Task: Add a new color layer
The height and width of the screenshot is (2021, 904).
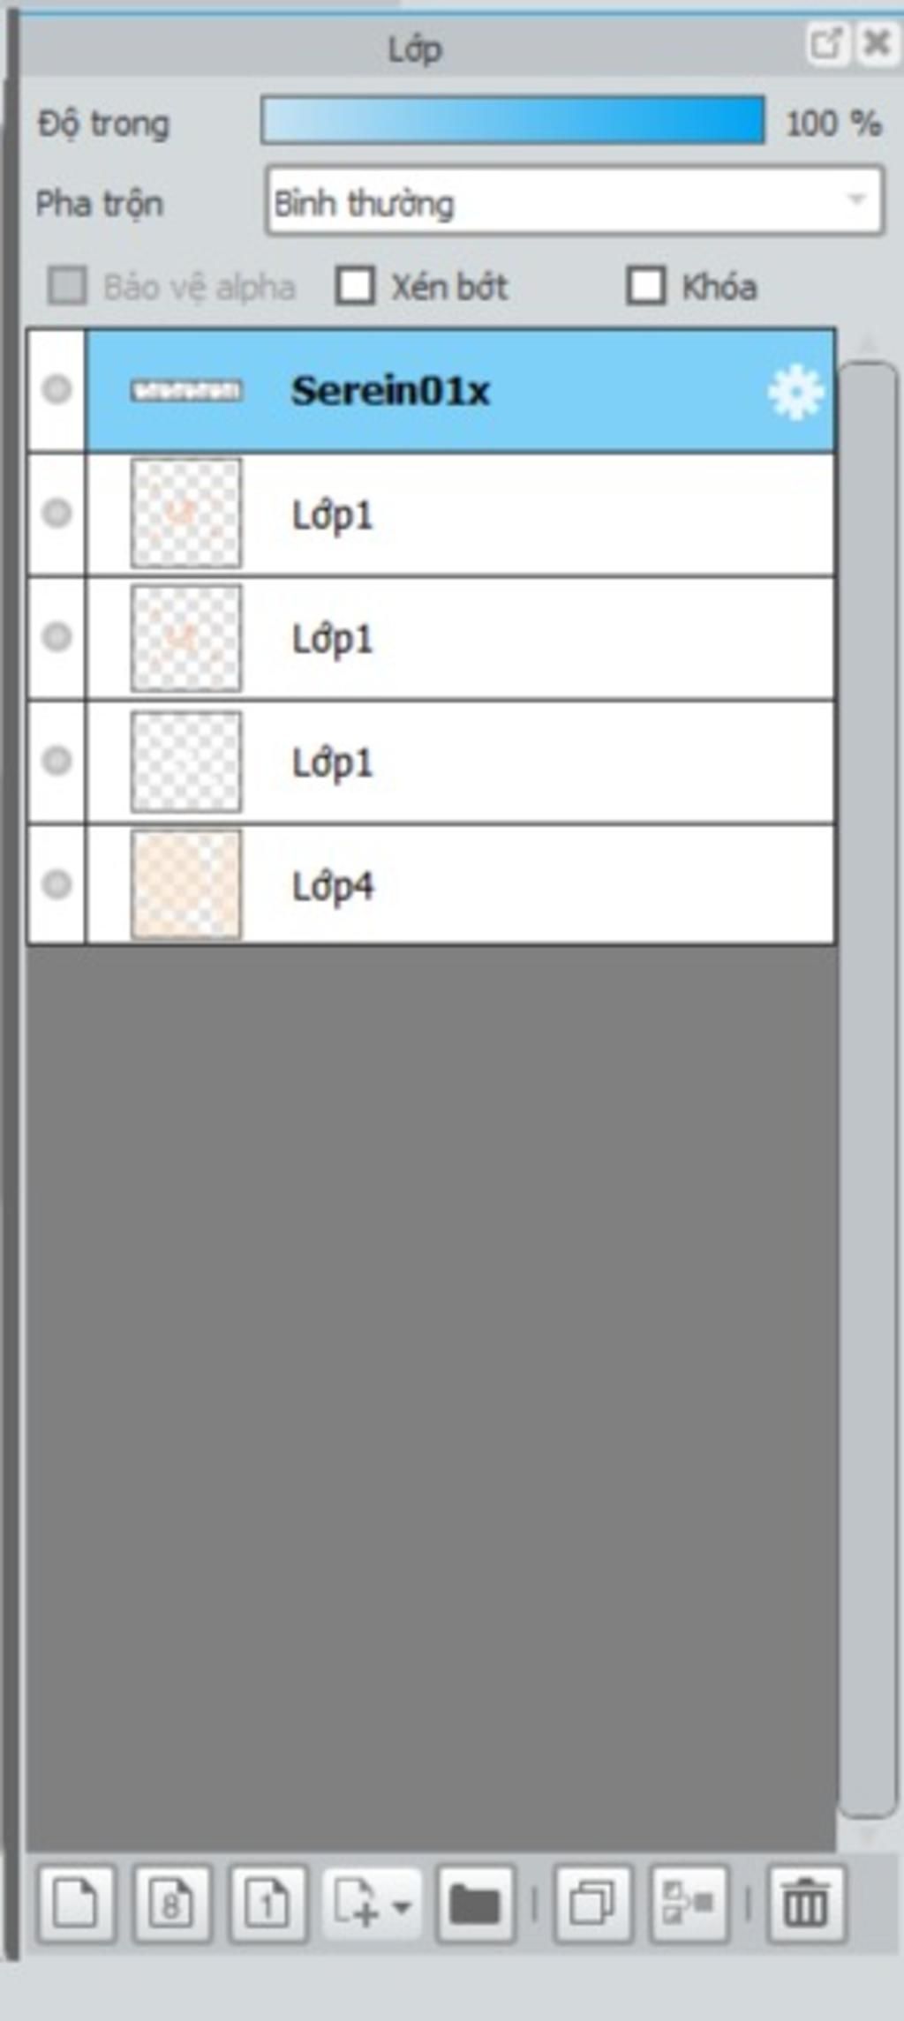Action: (76, 1905)
